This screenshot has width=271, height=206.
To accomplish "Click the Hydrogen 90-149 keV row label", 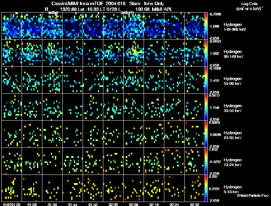I will (233, 54).
